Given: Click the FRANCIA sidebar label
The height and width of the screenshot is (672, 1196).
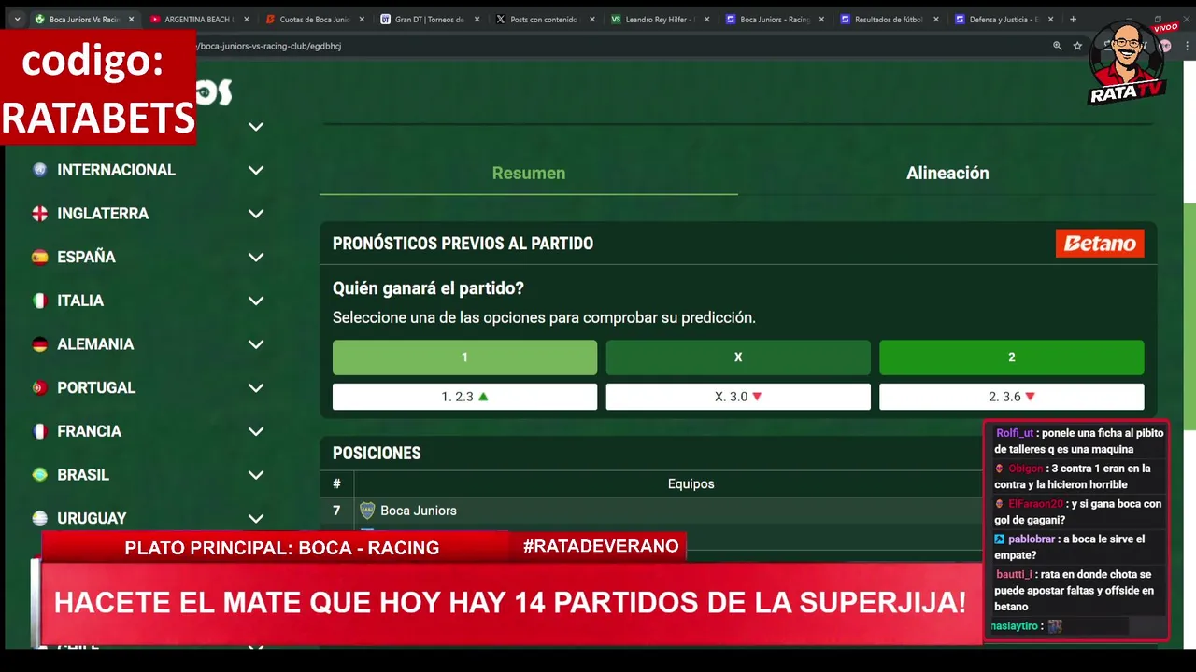Looking at the screenshot, I should (x=89, y=431).
